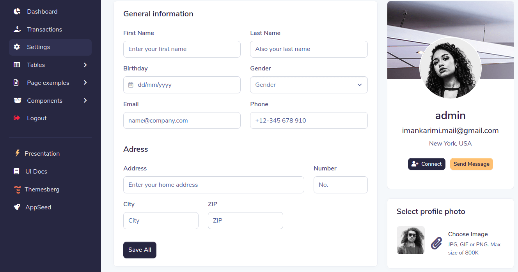Image resolution: width=518 pixels, height=272 pixels.
Task: Open the Components submenu
Action: 85,100
